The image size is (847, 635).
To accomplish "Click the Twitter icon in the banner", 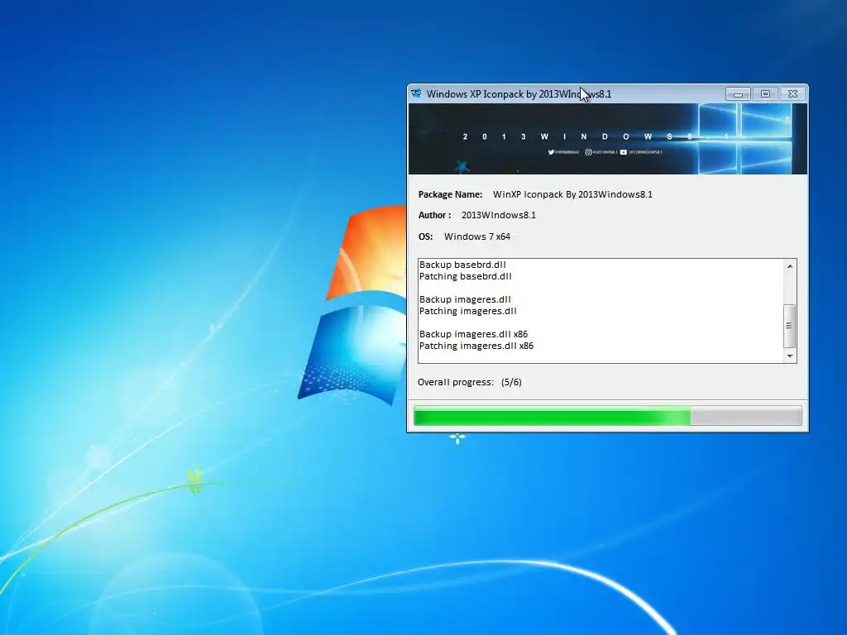I will (x=551, y=152).
